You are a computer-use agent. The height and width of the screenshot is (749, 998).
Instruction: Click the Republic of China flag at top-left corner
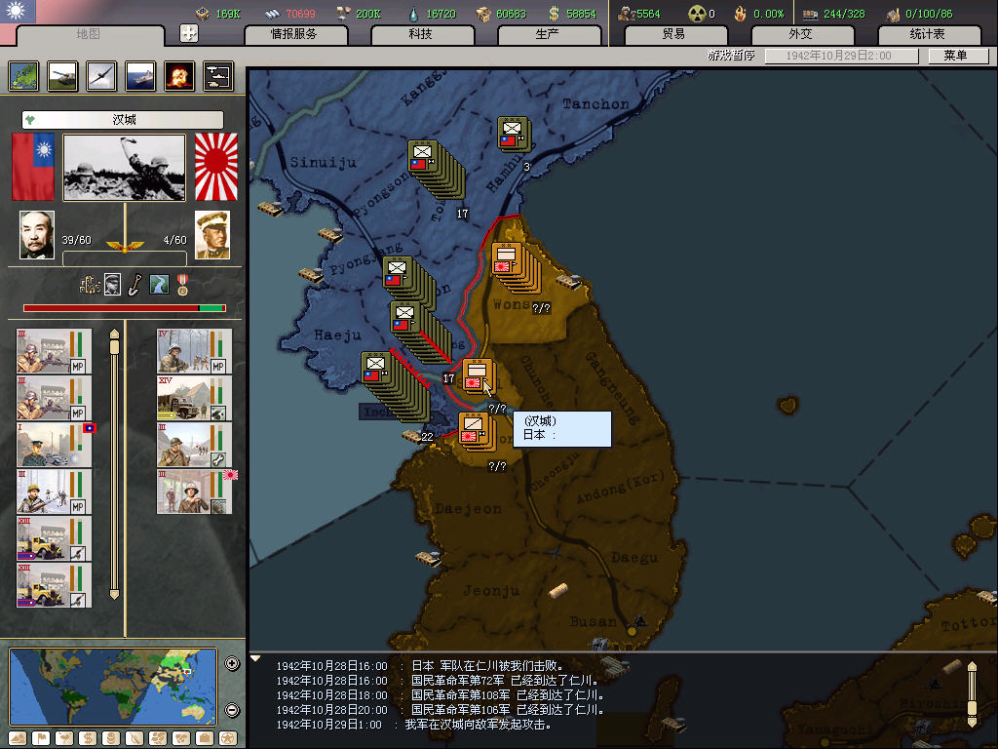tap(18, 11)
